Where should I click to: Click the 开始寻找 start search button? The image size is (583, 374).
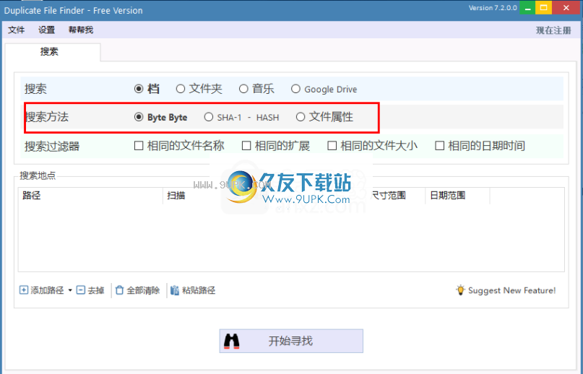[291, 341]
